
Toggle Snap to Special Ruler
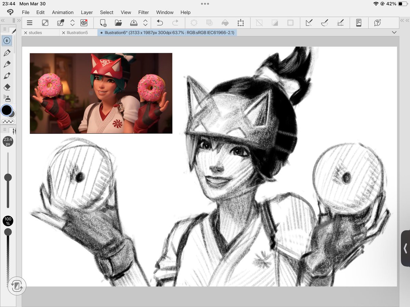click(x=325, y=23)
